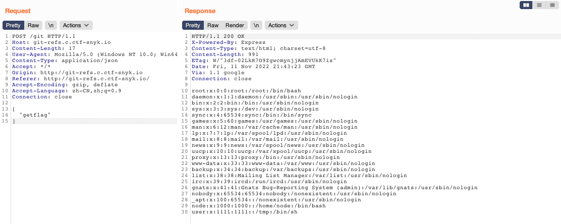561x224 pixels.
Task: Click the ETag response header line
Action: [x=264, y=61]
